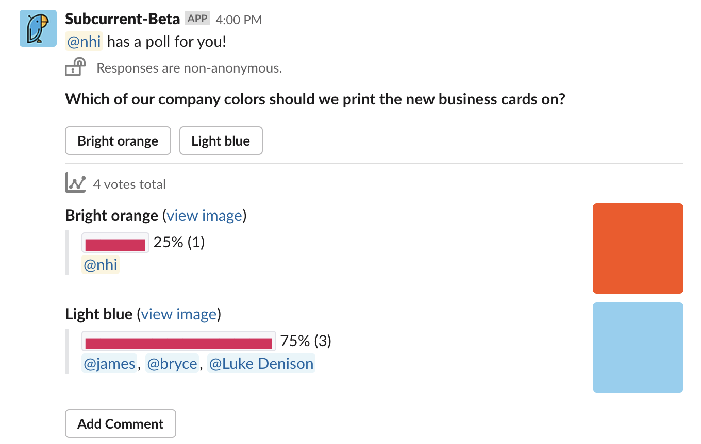Open @james voter mention

109,364
